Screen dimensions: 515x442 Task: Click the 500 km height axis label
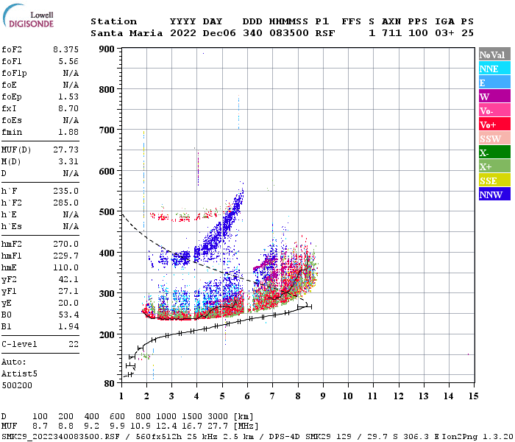tap(107, 212)
